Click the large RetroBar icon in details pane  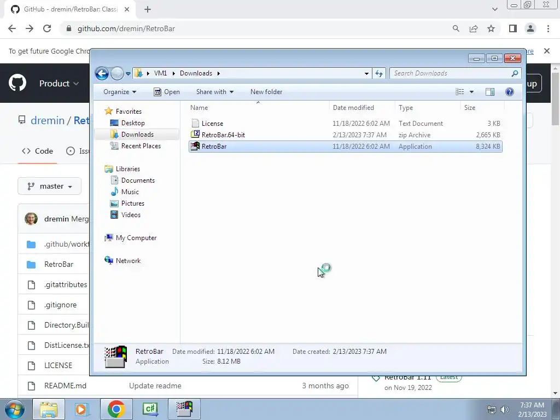(116, 357)
